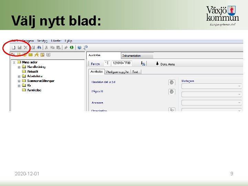Switch to the Ytterligare uppgifter tab
Image resolution: width=248 pixels, height=186 pixels.
pos(117,72)
